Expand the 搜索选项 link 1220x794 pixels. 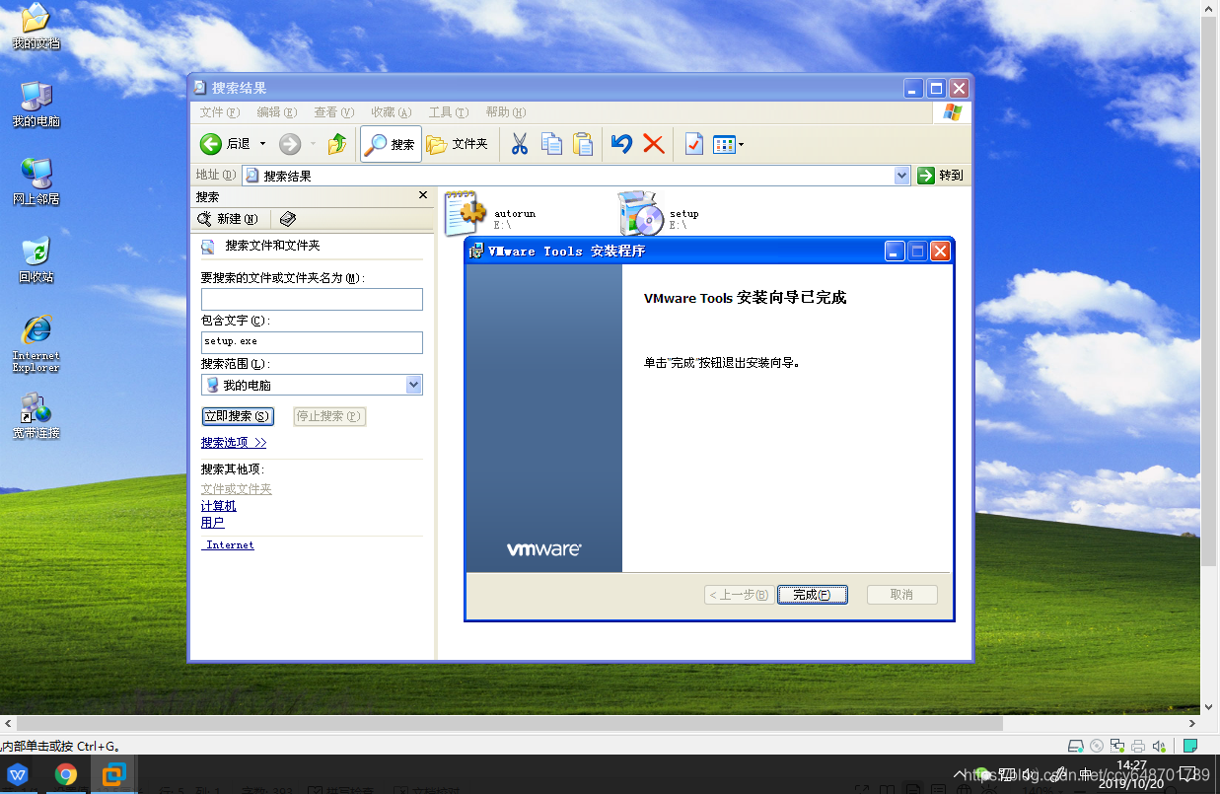(x=234, y=443)
